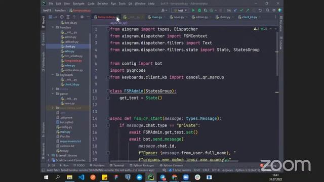Image resolution: width=324 pixels, height=182 pixels.
Task: Click UTF-8 encoding in status bar
Action: click(x=216, y=170)
